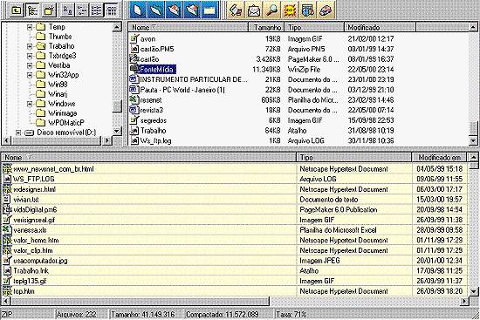Click the Excel icon beside vanessa.xls
The width and height of the screenshot is (480, 320).
(x=7, y=229)
